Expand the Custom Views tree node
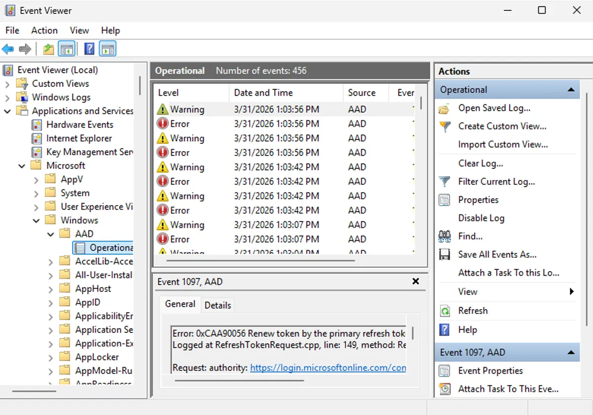Image resolution: width=593 pixels, height=415 pixels. click(x=7, y=84)
